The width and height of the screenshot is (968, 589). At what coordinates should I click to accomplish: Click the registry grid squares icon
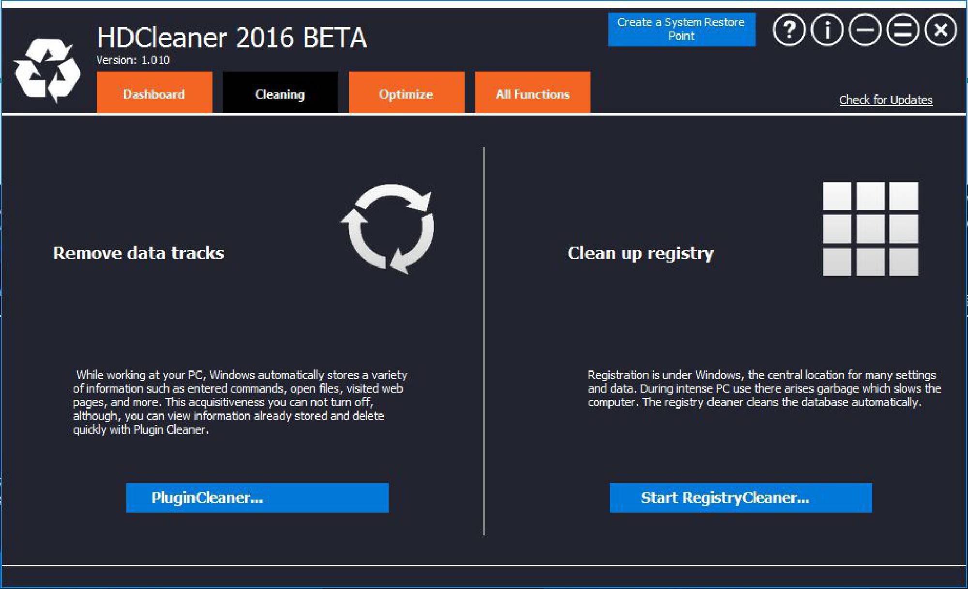click(x=870, y=229)
